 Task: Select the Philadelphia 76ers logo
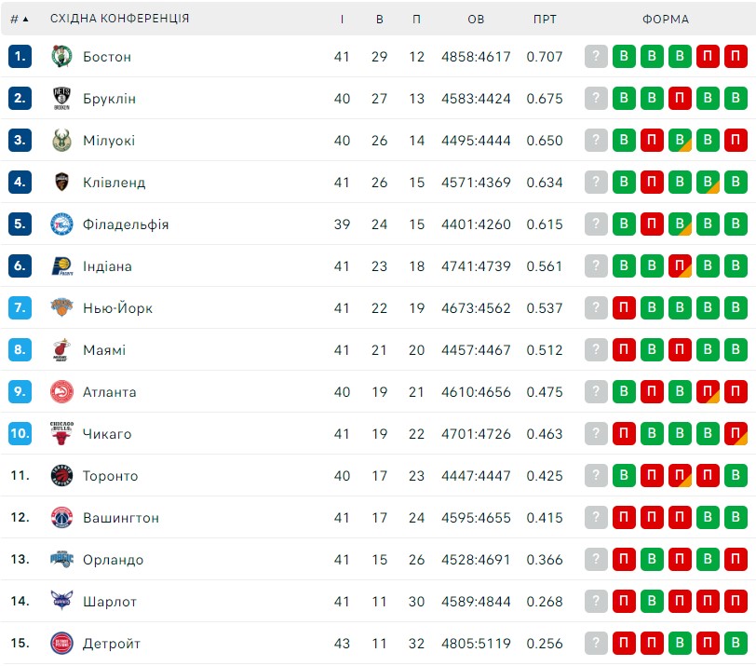[x=61, y=224]
